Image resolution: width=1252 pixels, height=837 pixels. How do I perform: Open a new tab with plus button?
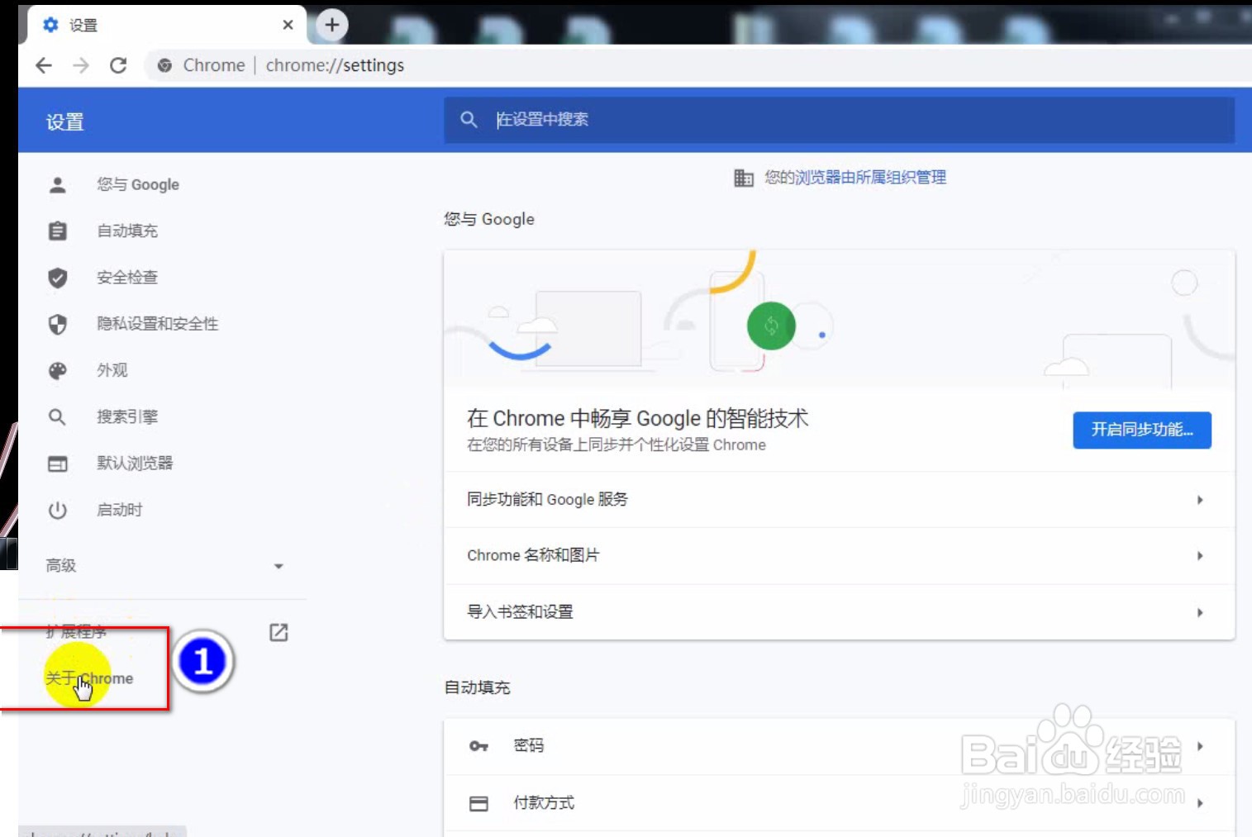tap(332, 25)
